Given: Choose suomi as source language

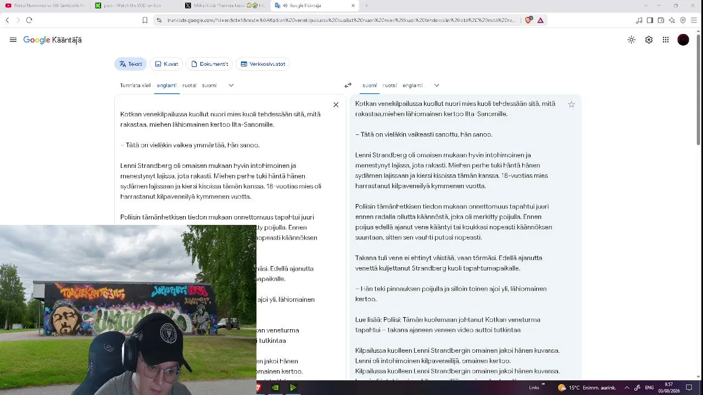Looking at the screenshot, I should (x=209, y=86).
